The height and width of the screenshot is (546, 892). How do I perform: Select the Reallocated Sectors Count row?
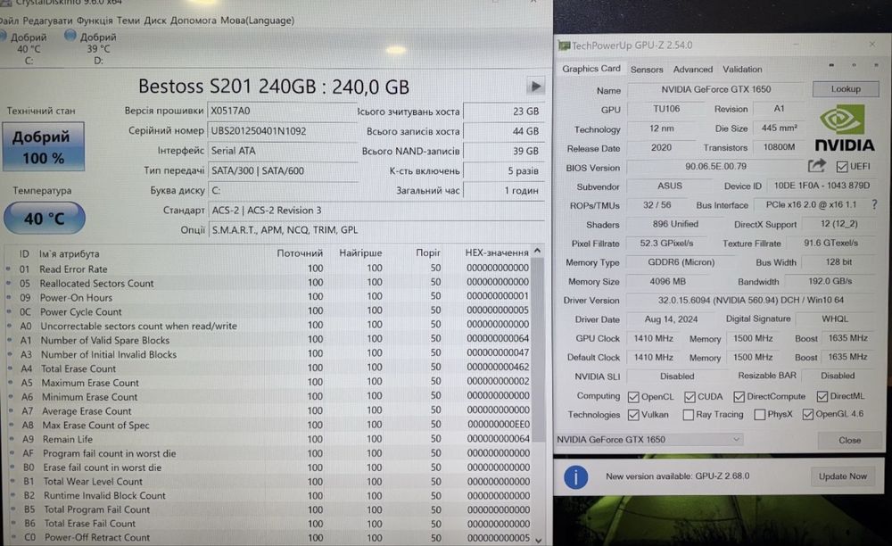(x=268, y=283)
